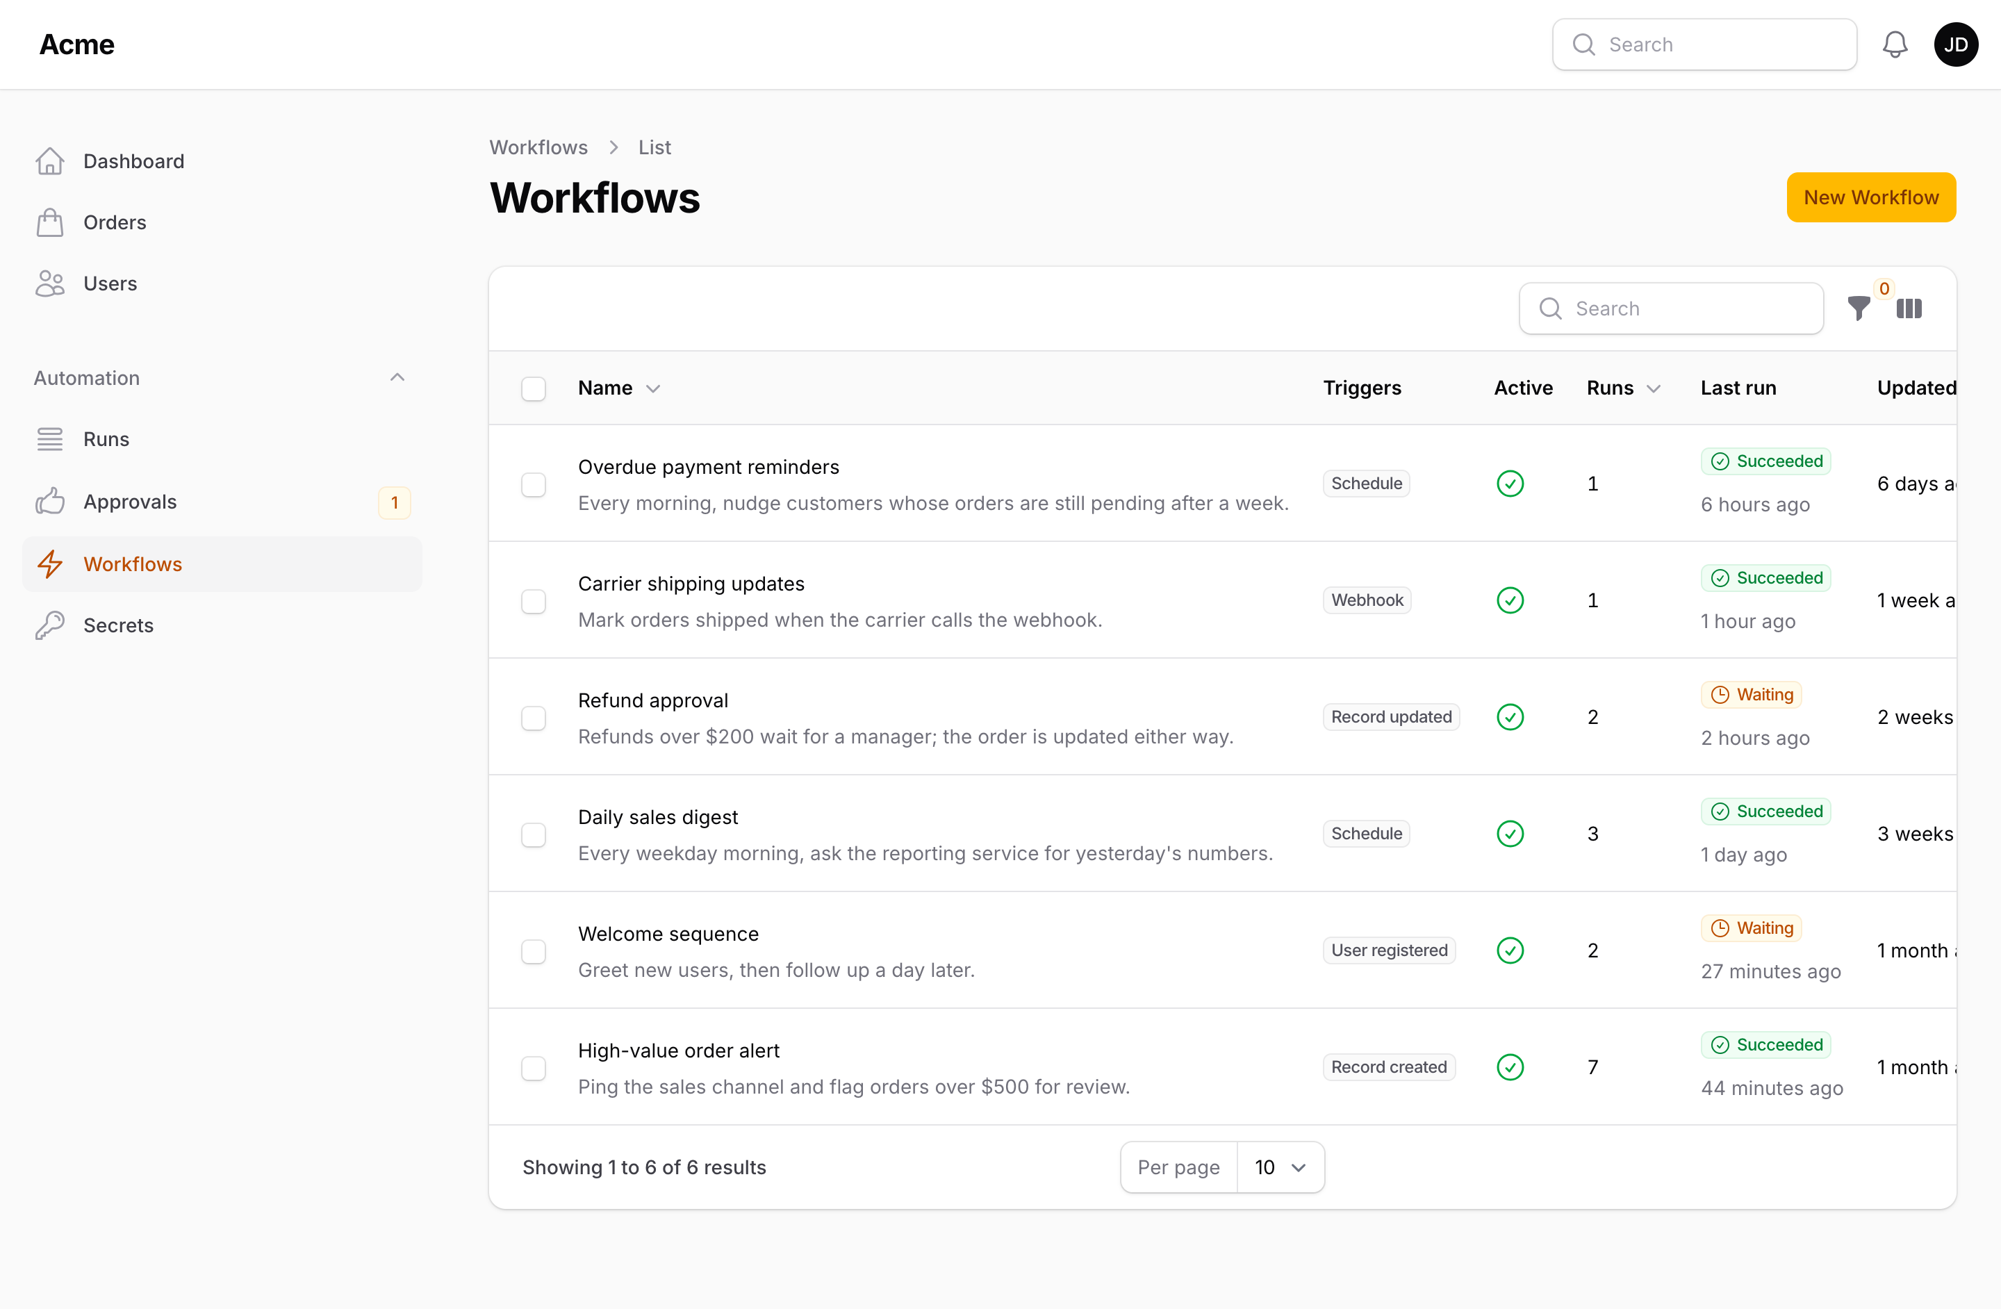The image size is (2001, 1309).
Task: Open the notifications bell
Action: (x=1894, y=44)
